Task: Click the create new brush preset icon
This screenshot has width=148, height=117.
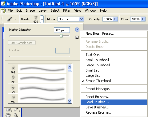Action: coord(77,37)
